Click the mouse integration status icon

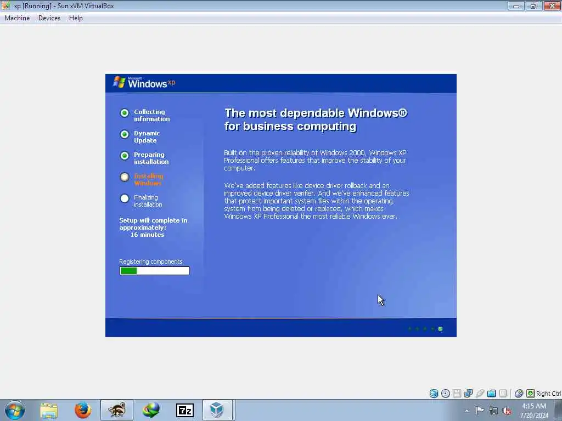point(519,394)
